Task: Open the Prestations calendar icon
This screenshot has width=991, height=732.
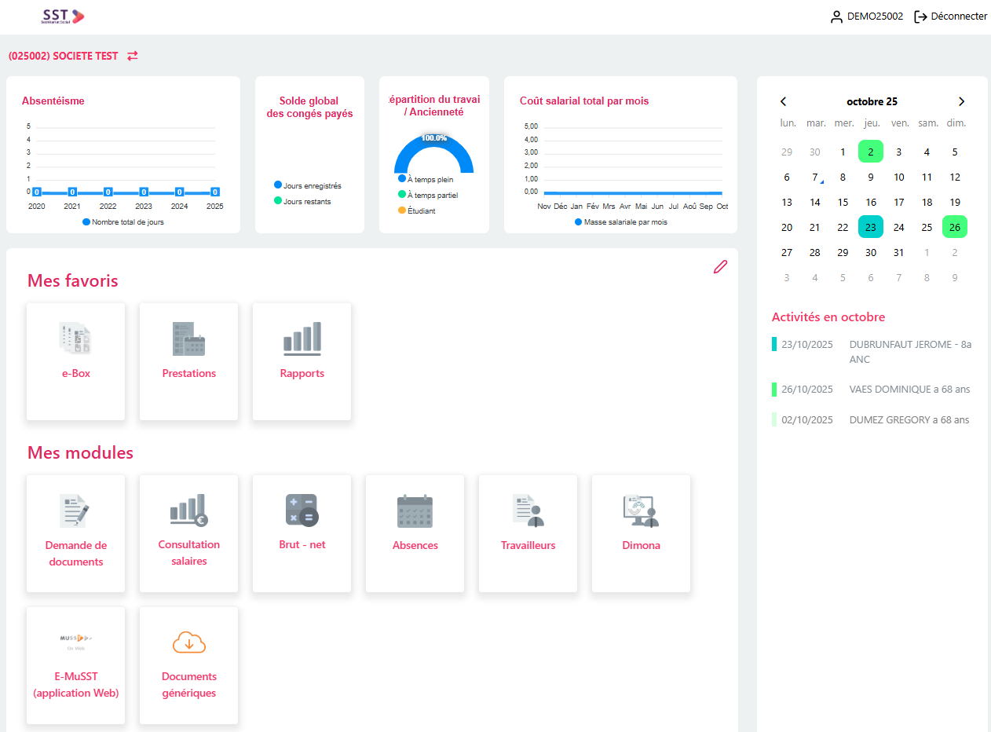Action: [x=188, y=339]
